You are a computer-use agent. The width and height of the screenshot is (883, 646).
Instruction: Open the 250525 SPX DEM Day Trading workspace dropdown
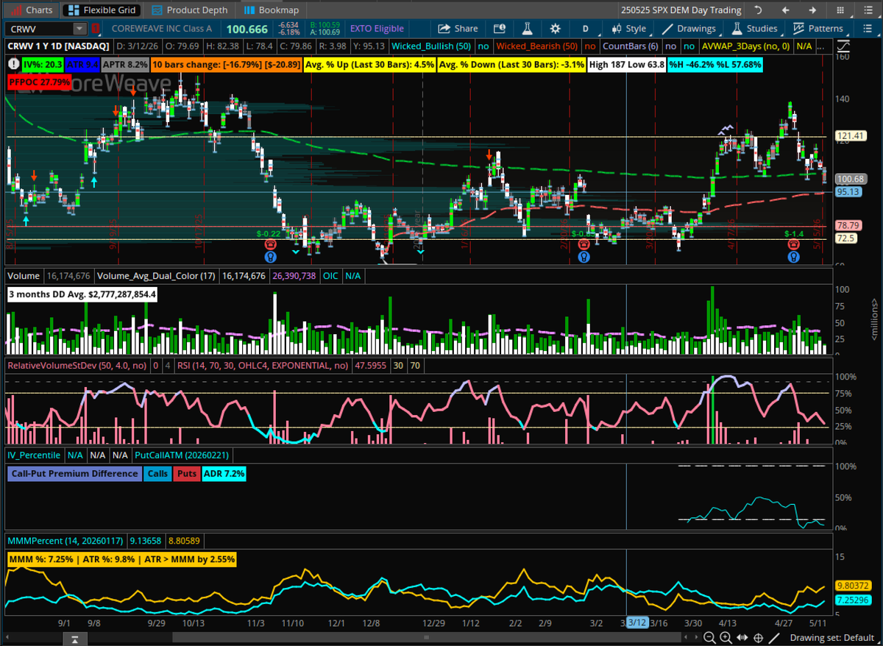681,10
